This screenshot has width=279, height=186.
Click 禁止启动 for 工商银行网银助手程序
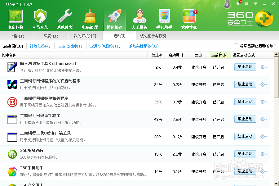(x=245, y=119)
